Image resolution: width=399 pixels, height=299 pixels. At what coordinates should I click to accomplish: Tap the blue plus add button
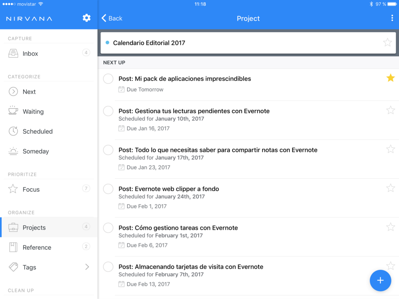click(380, 280)
